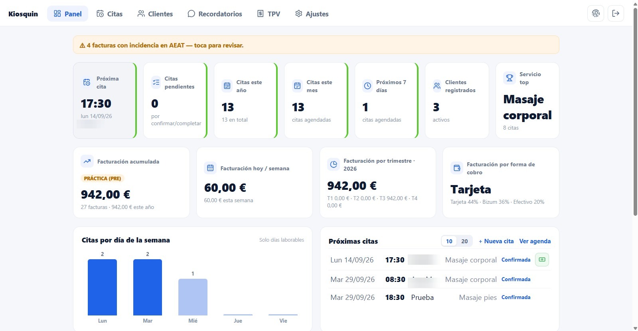Click the trend icon in Facturación acumulada card

pos(87,161)
